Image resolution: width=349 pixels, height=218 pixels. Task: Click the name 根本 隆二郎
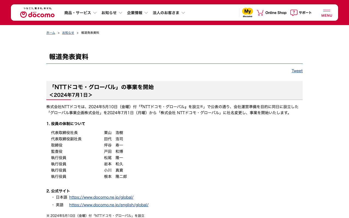116,177
